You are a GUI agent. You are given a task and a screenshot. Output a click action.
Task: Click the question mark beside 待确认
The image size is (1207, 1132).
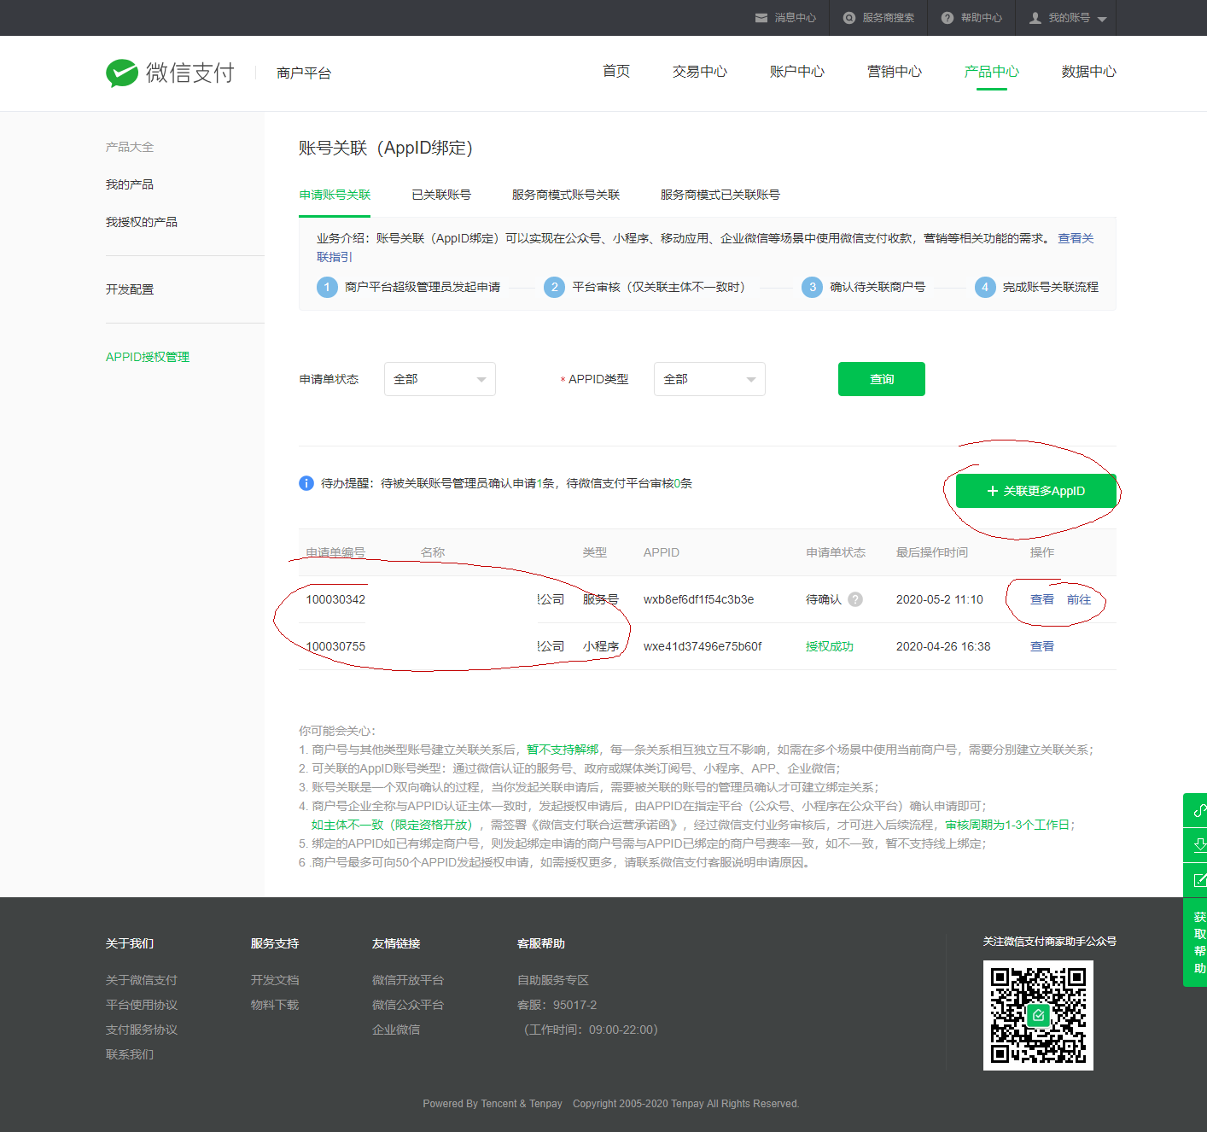855,599
